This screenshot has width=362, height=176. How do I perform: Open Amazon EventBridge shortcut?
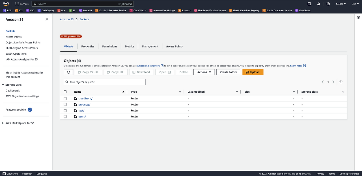pos(162,10)
